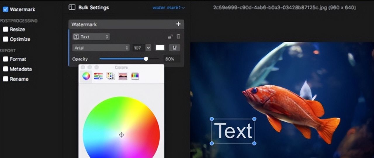The width and height of the screenshot is (374, 158).
Task: Click the Bulk Settings label
Action: point(93,7)
